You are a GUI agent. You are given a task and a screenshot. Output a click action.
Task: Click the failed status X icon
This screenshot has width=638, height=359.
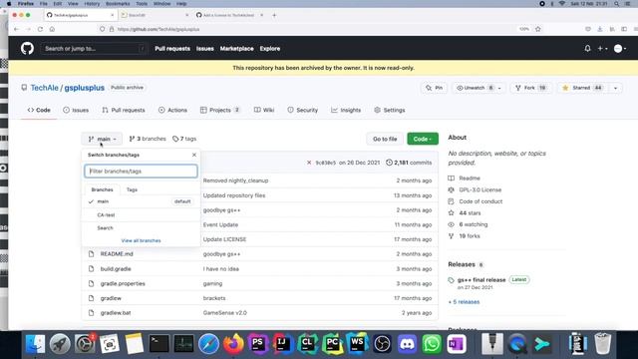pos(309,163)
